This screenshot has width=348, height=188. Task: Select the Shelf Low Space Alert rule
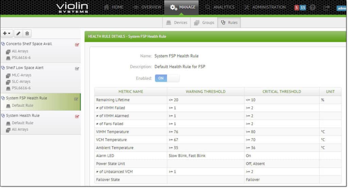coord(25,68)
